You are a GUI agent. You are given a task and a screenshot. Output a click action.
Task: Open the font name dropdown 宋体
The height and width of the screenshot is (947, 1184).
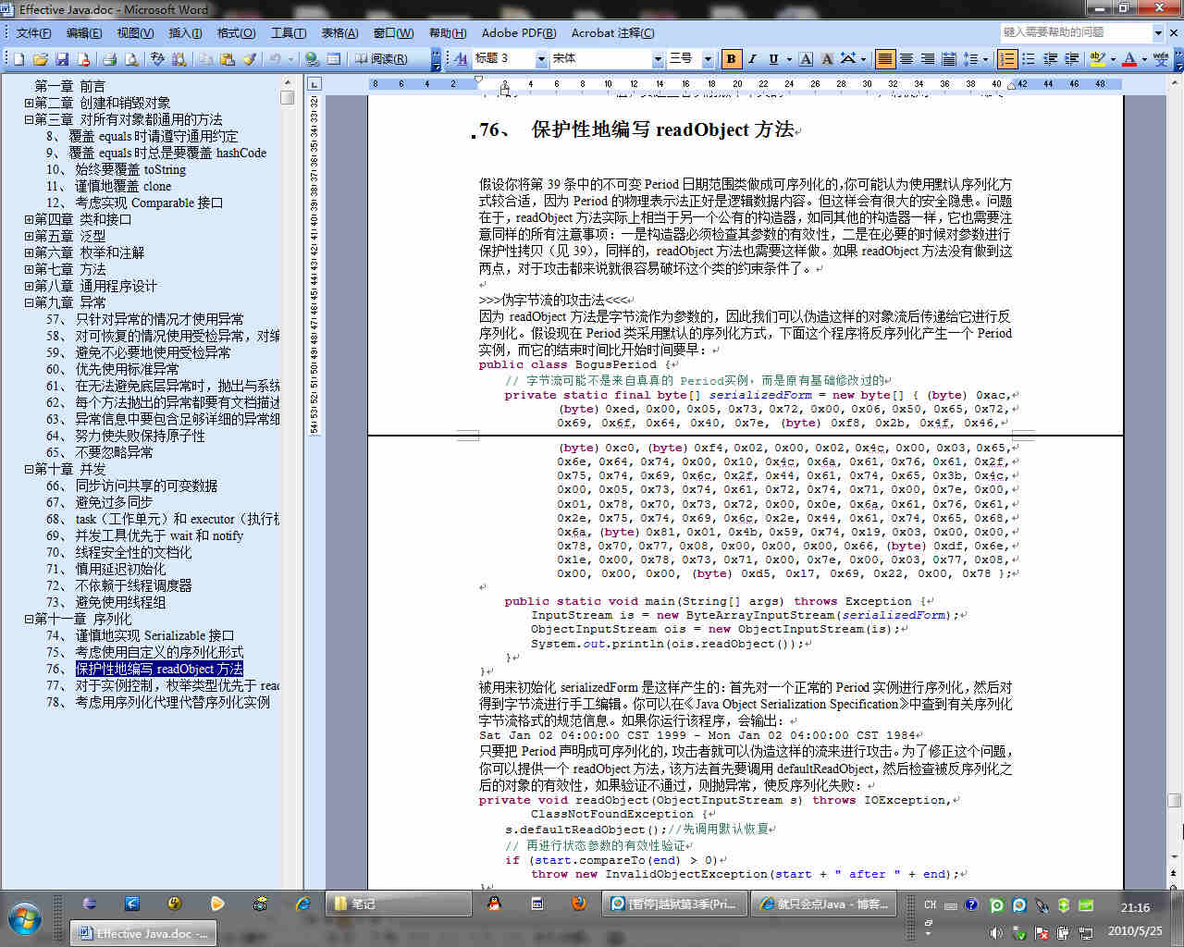[x=658, y=59]
